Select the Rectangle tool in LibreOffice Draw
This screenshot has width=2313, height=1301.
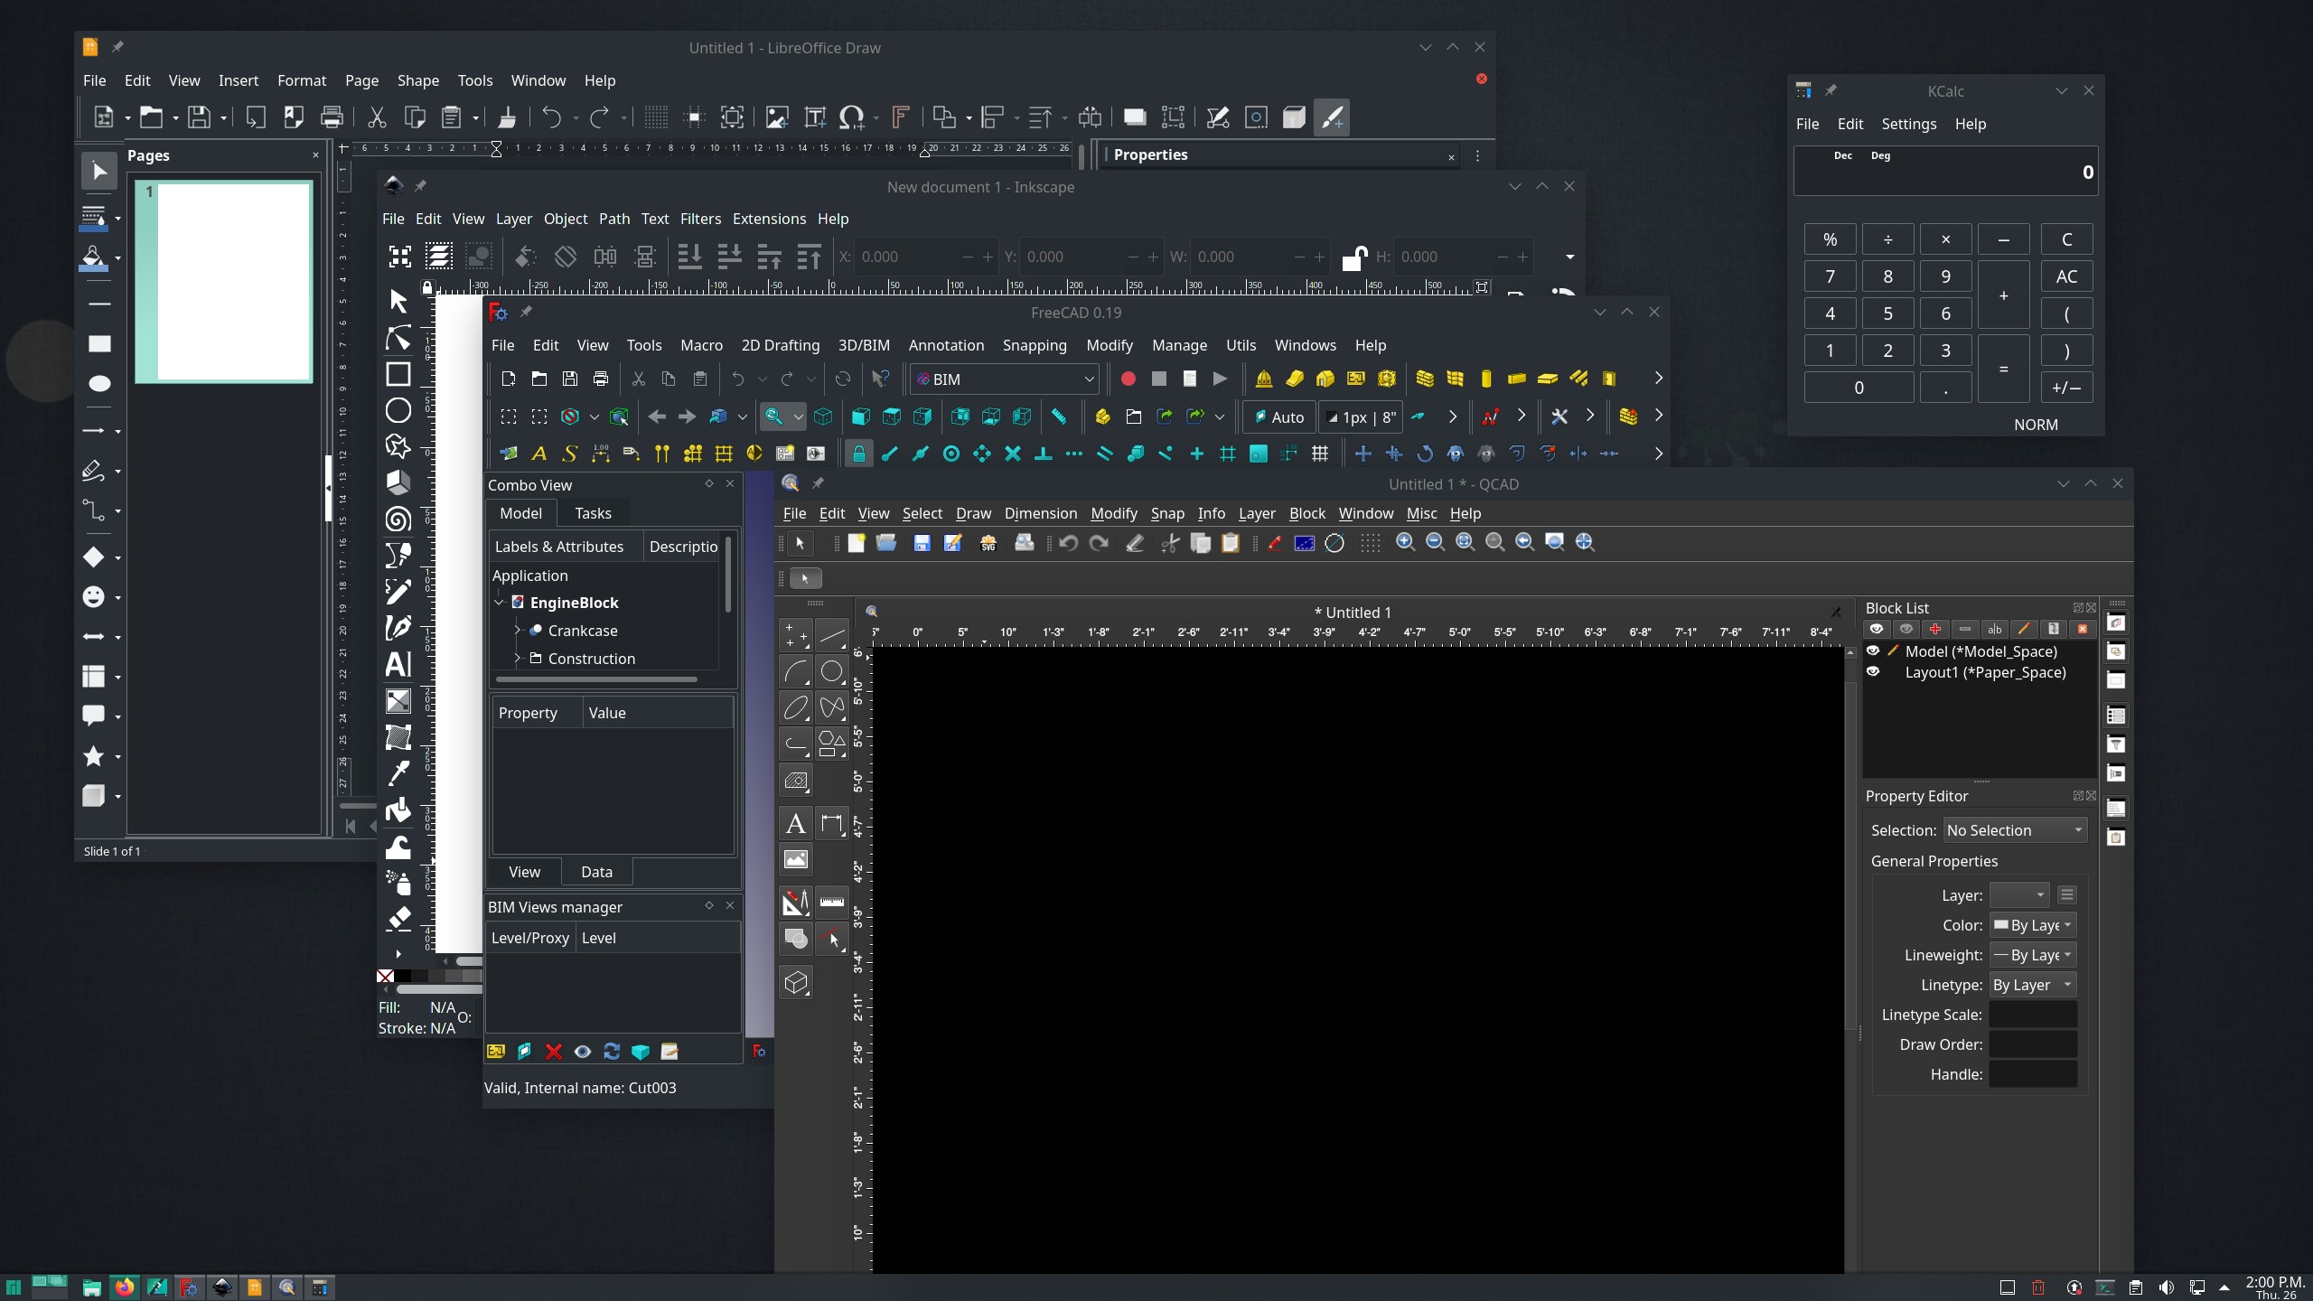(x=99, y=343)
